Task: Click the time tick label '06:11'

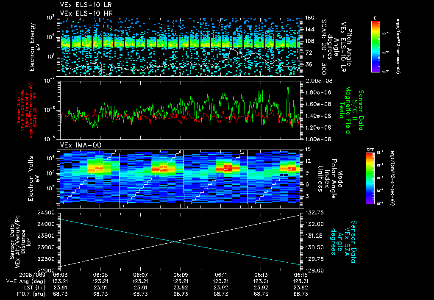Action: pyautogui.click(x=220, y=275)
